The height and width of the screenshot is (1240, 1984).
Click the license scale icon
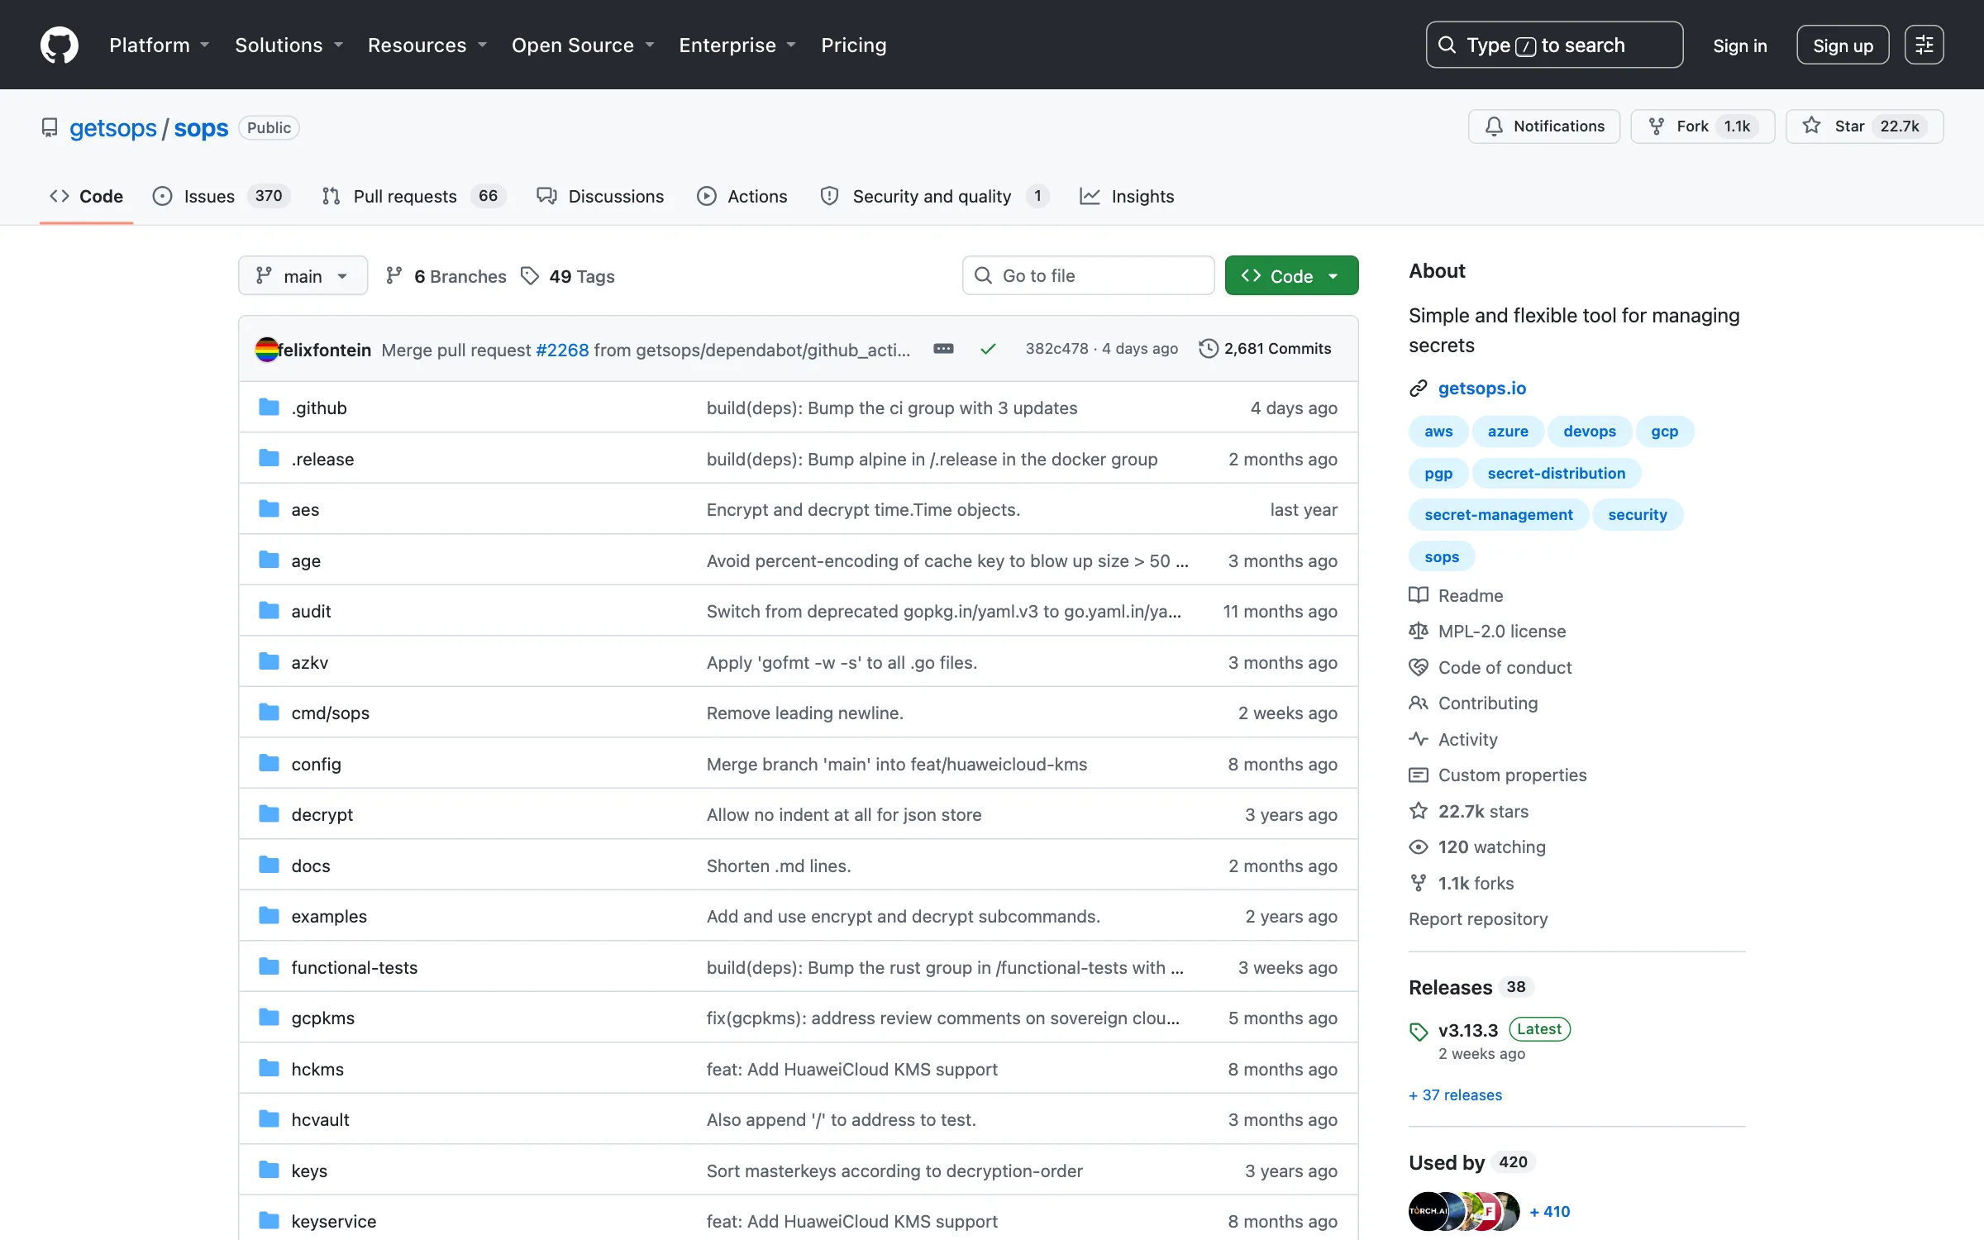point(1419,631)
